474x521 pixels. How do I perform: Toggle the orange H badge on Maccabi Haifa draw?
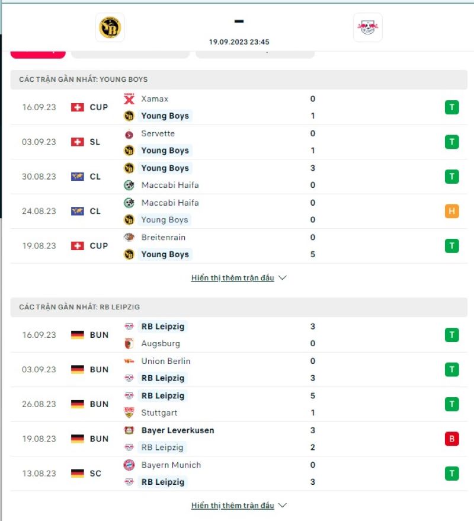pyautogui.click(x=451, y=211)
